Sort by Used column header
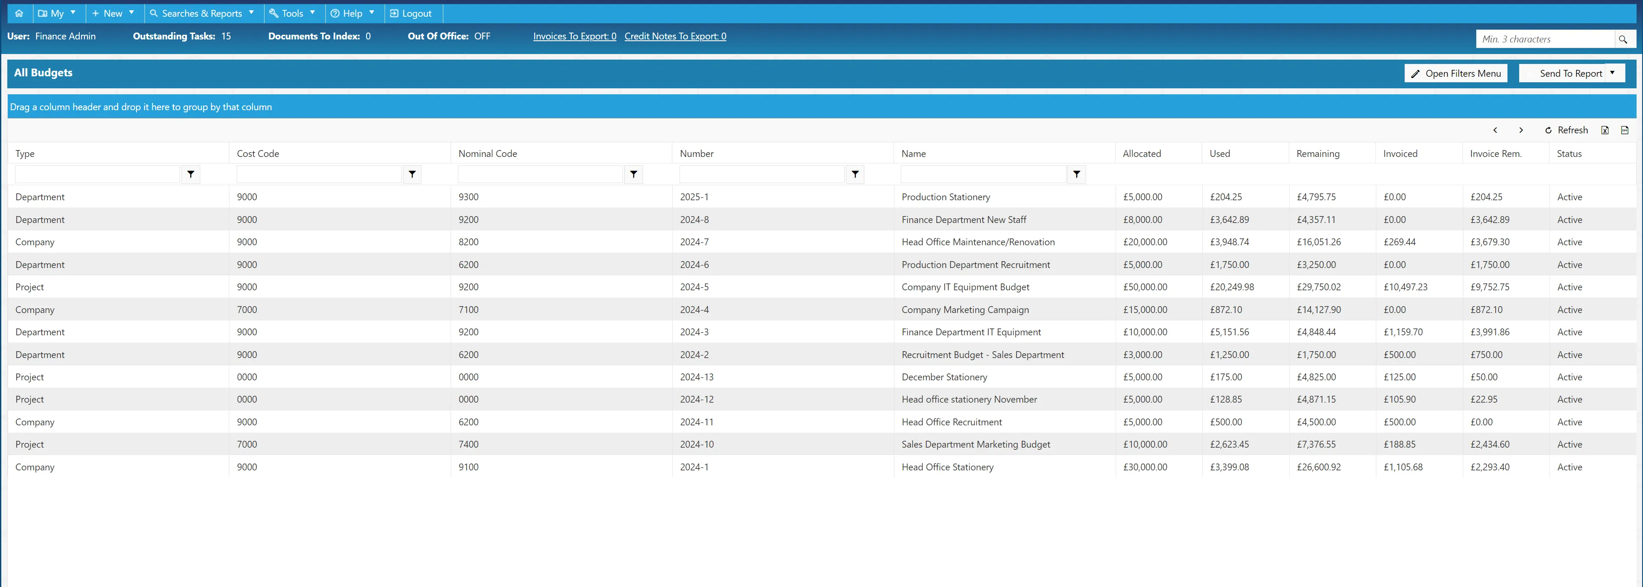 [1219, 154]
